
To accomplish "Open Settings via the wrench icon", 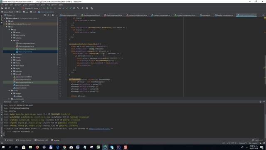I will 82,8.
